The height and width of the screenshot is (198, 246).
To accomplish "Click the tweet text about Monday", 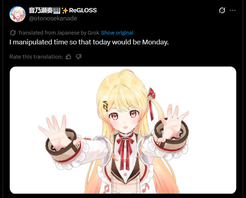I will coord(89,42).
